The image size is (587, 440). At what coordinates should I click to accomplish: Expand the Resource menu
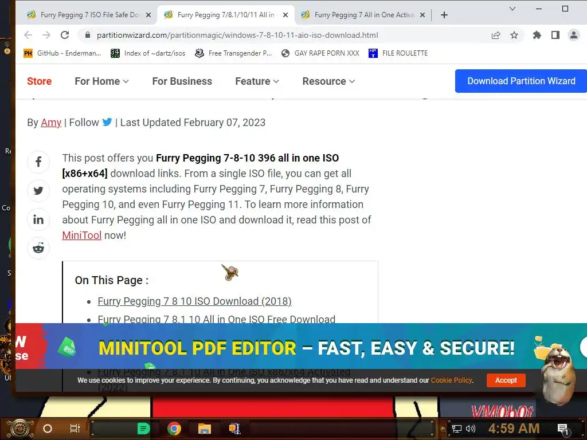(328, 81)
